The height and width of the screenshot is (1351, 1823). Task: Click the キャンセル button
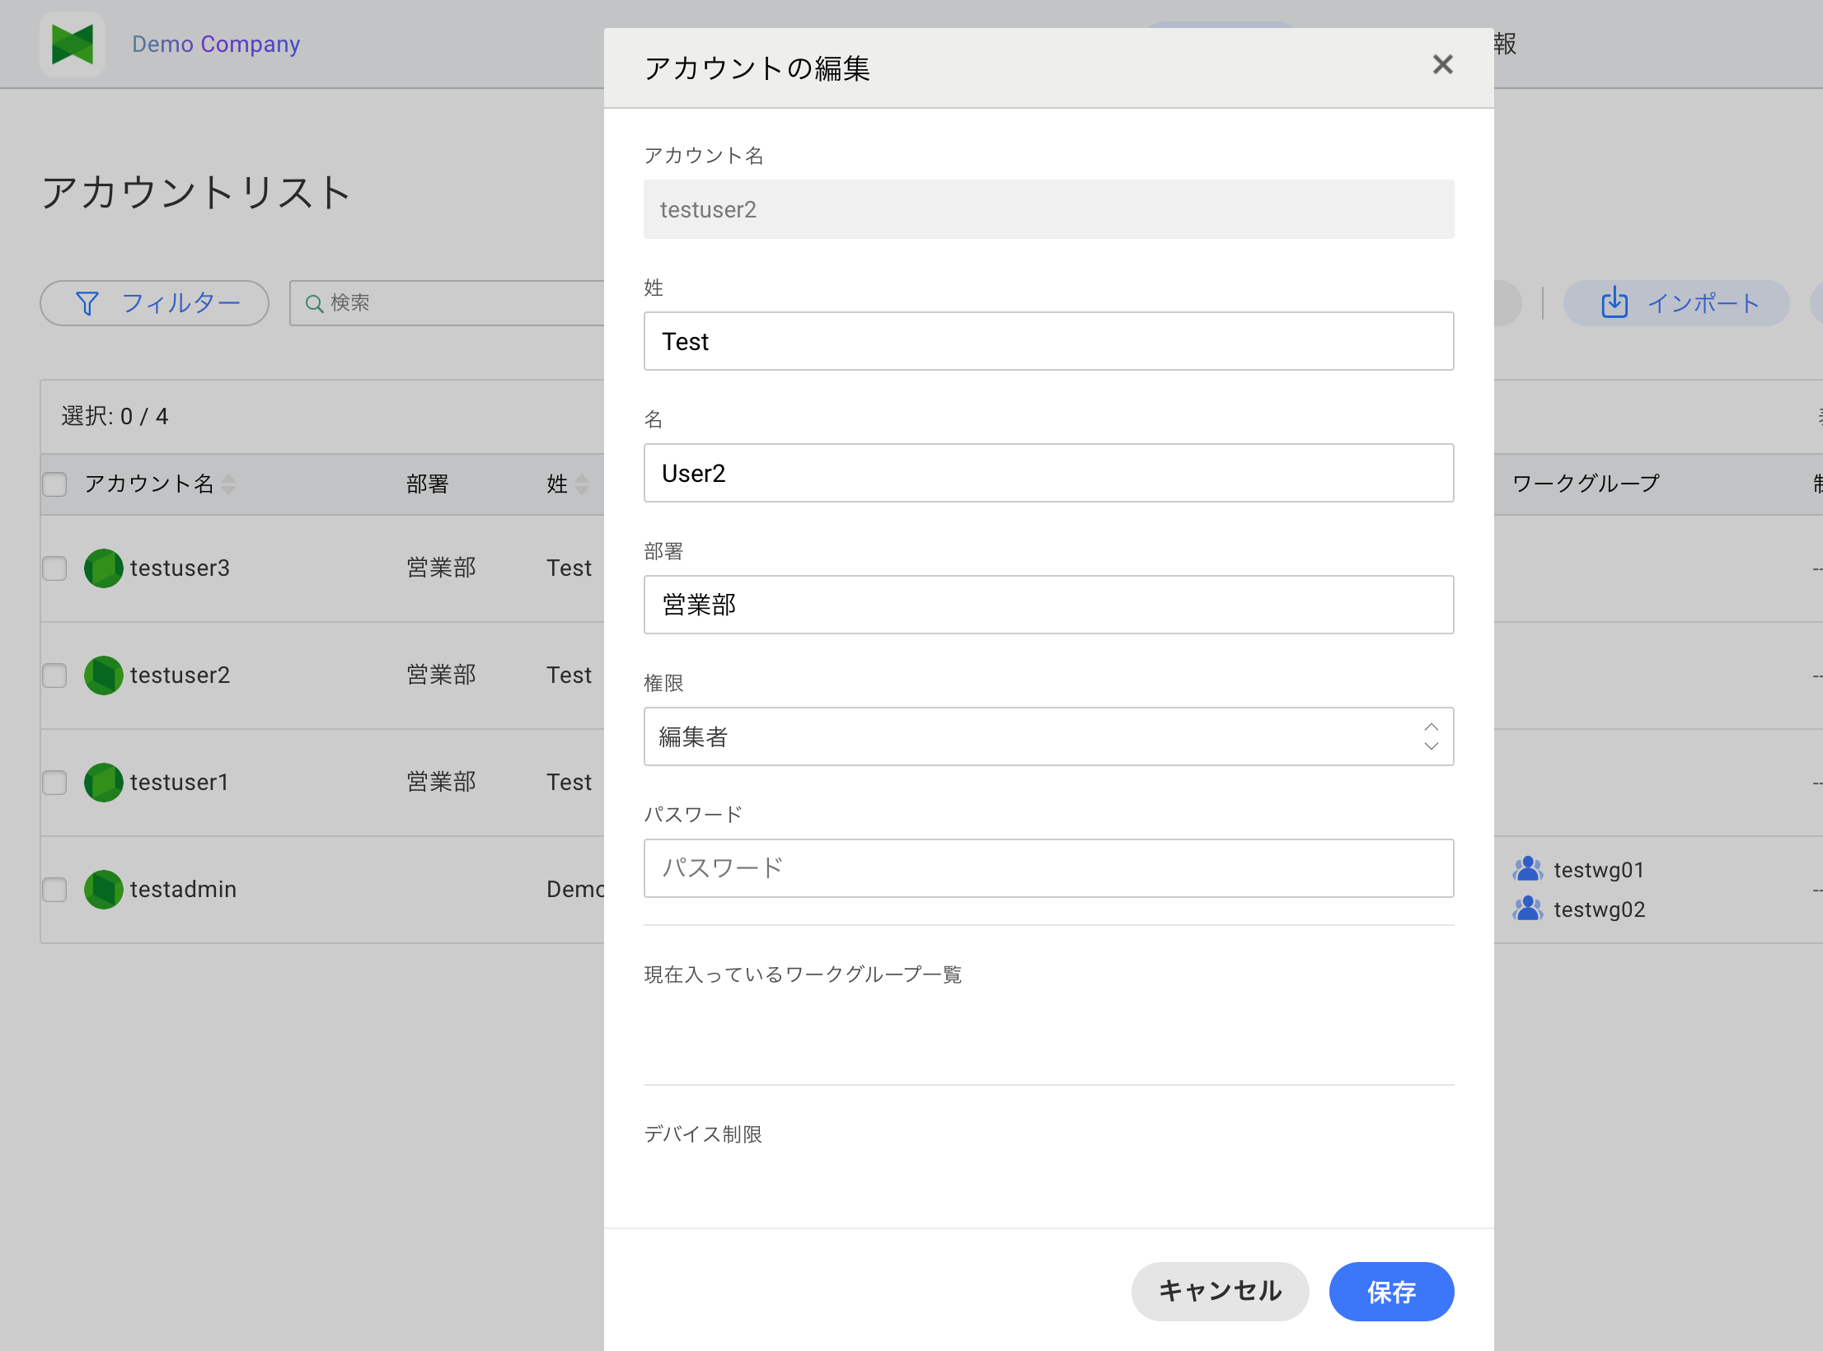[1220, 1292]
